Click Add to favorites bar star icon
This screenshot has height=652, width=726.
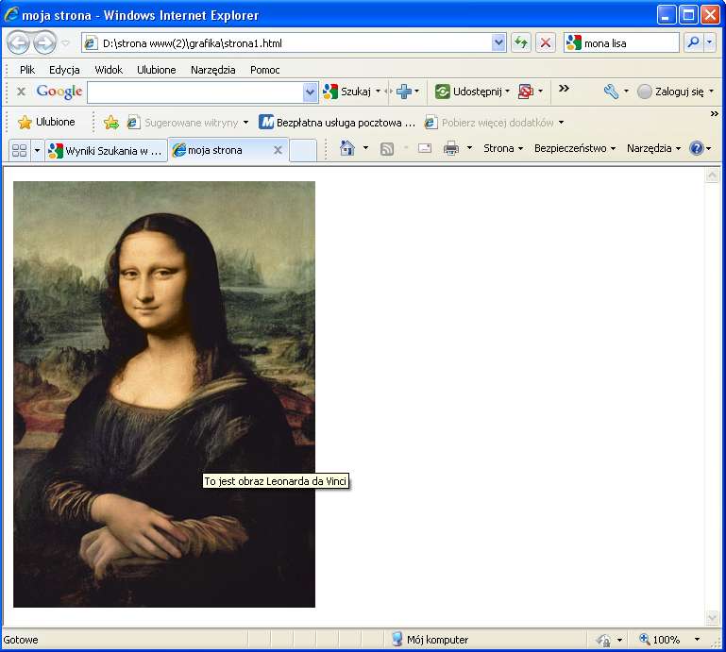click(111, 122)
